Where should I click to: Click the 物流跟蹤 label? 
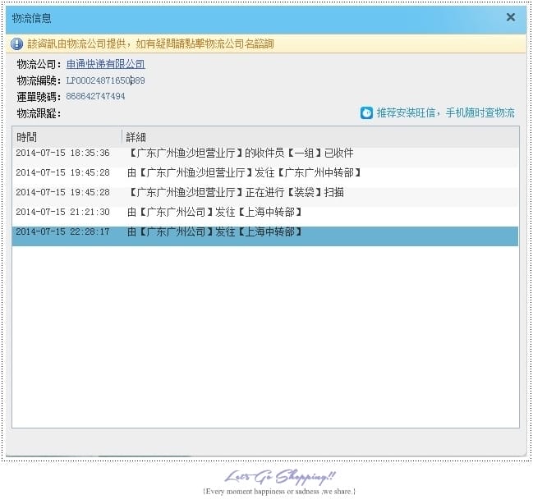(39, 113)
